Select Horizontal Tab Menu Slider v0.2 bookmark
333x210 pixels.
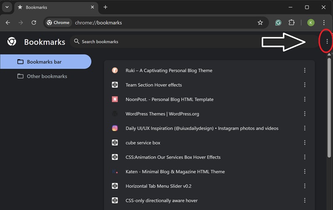pyautogui.click(x=209, y=186)
